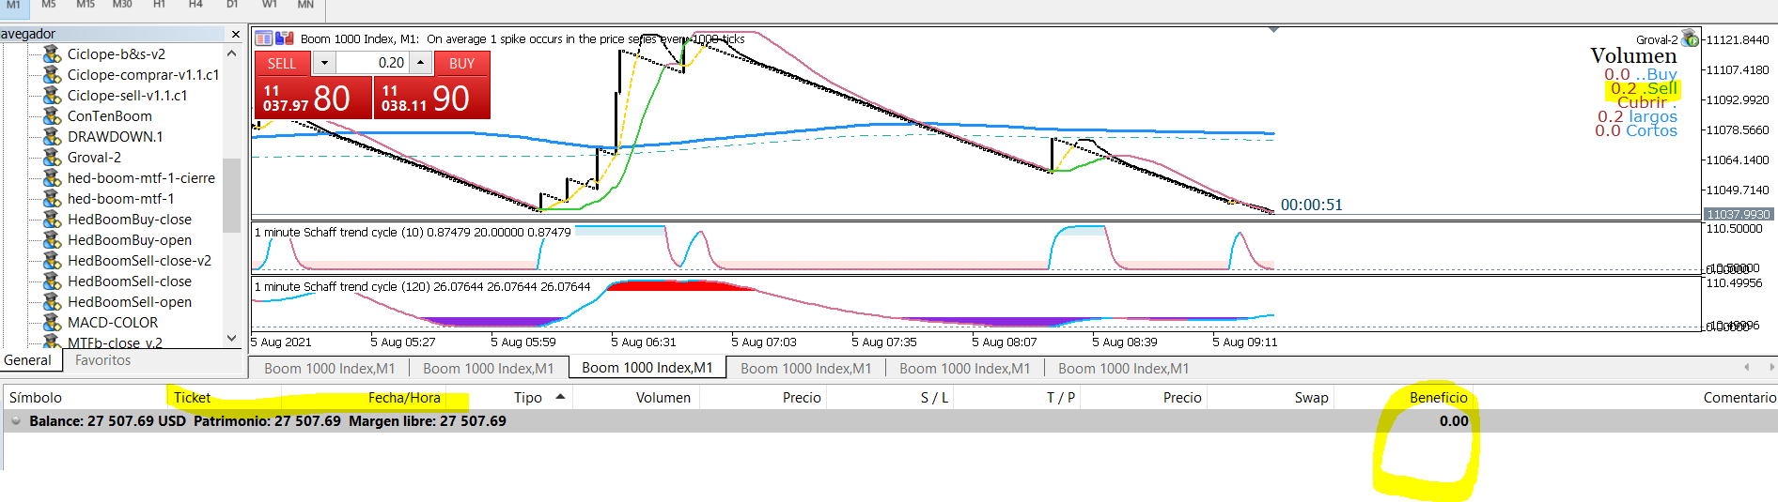
Task: Click the chart shift triangle marker atop chart
Action: pyautogui.click(x=1273, y=30)
